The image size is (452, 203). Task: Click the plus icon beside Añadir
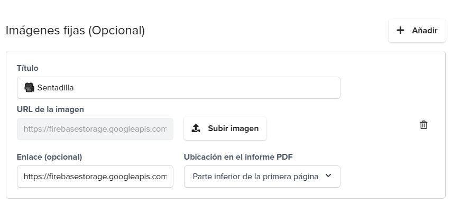click(400, 30)
